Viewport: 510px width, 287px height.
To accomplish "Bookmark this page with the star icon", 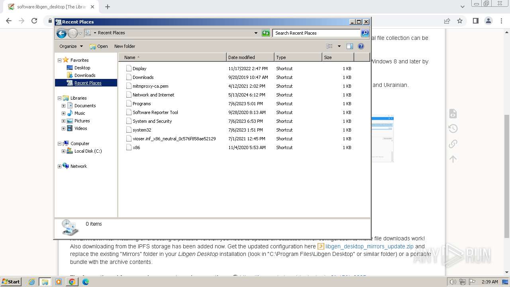I will tap(460, 21).
